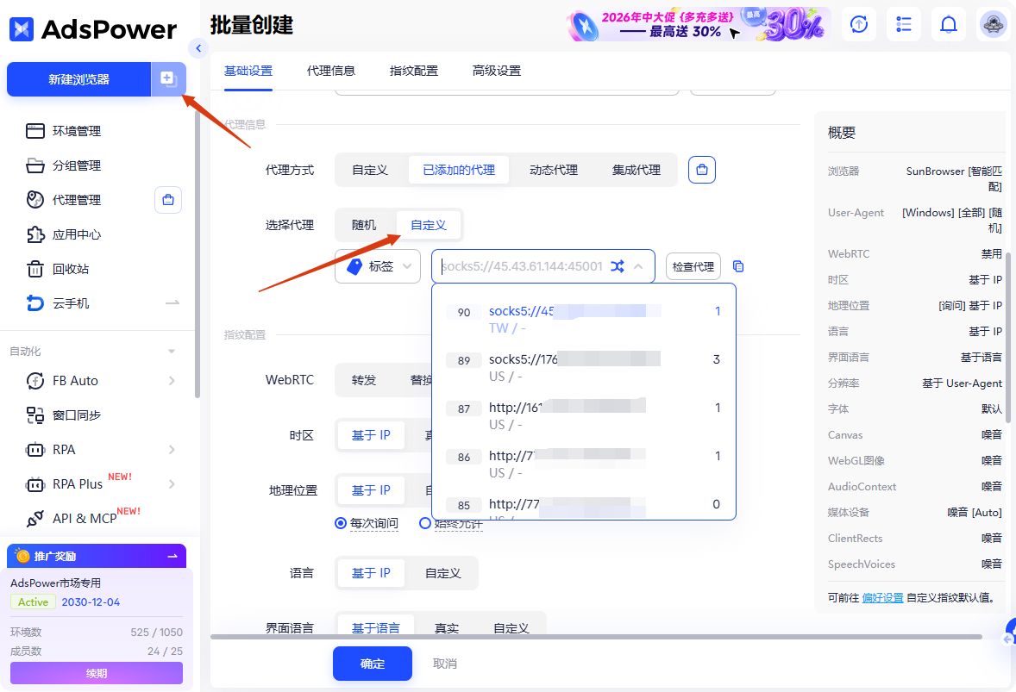The width and height of the screenshot is (1016, 692).
Task: Open the notifications bell
Action: point(948,25)
